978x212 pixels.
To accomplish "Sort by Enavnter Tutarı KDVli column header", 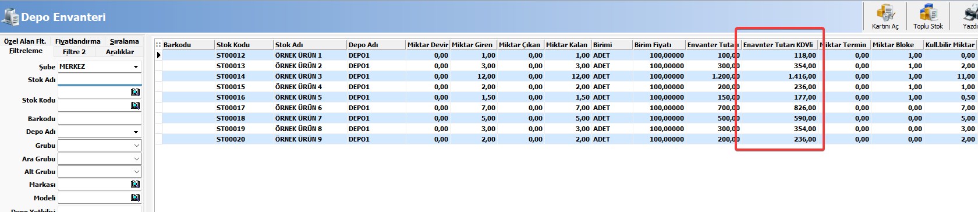I will [779, 44].
